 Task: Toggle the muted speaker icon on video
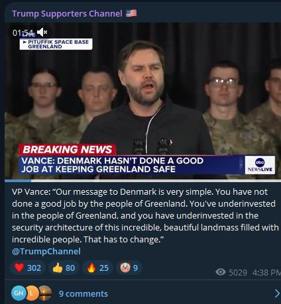[x=42, y=32]
